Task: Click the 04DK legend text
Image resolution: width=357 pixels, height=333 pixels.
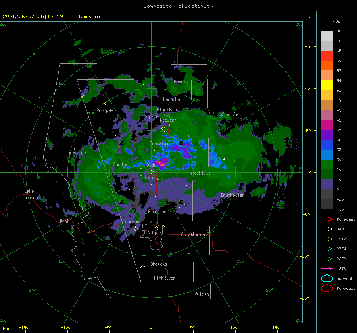Action: (341, 229)
